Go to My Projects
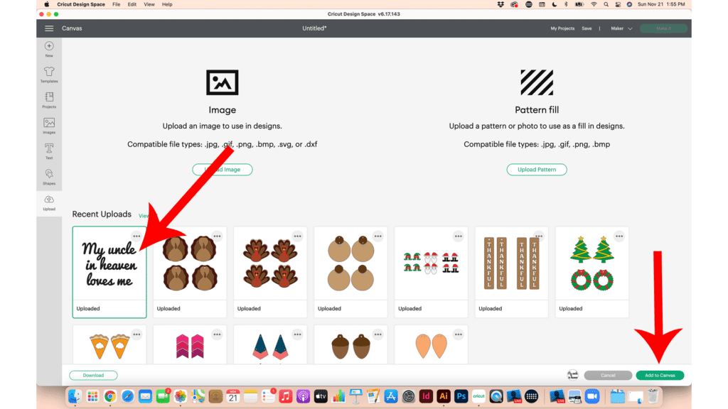Screen dimensions: 728x409 pos(563,28)
